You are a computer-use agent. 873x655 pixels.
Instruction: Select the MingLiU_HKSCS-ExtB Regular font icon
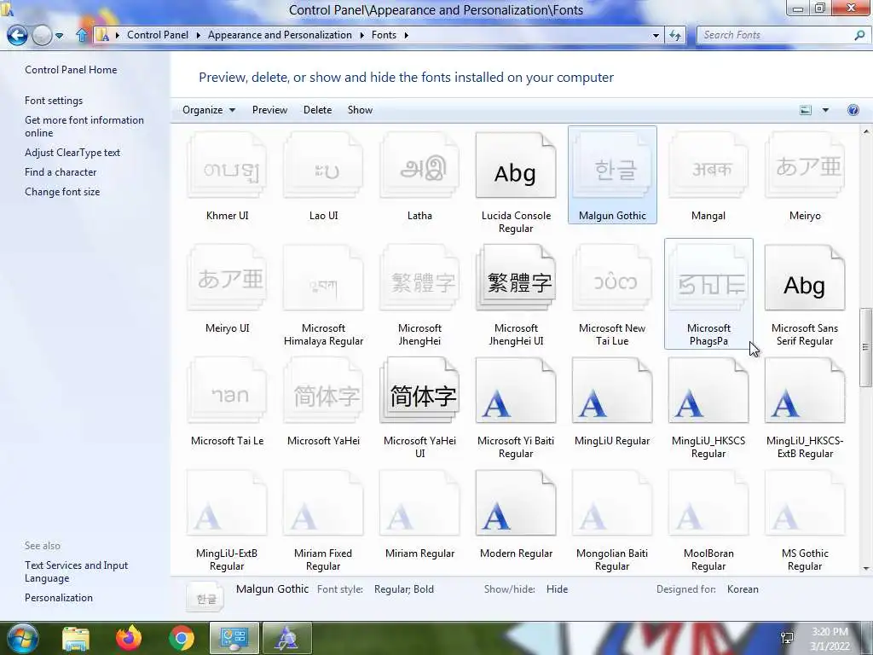point(805,391)
